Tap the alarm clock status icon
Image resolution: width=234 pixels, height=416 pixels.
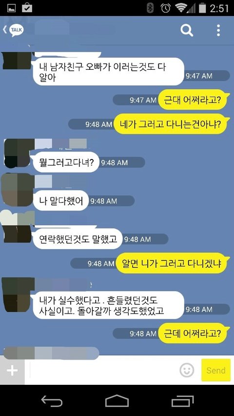point(166,8)
